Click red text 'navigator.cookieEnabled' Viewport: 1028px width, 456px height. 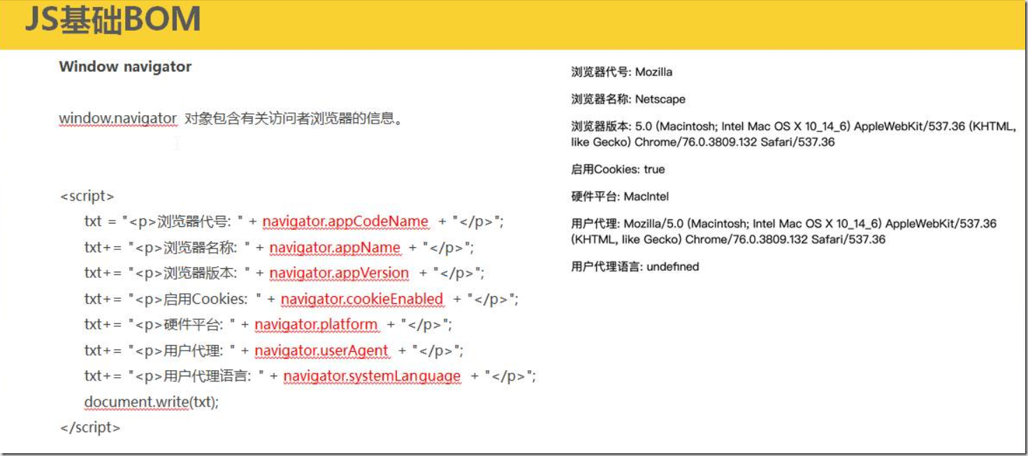point(362,299)
